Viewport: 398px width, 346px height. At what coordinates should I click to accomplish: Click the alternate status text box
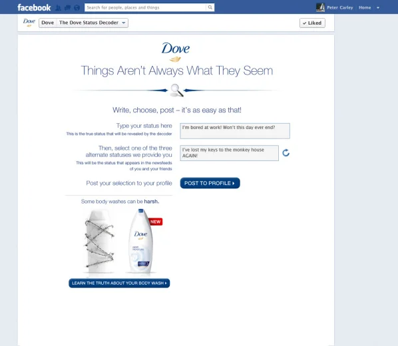[229, 153]
